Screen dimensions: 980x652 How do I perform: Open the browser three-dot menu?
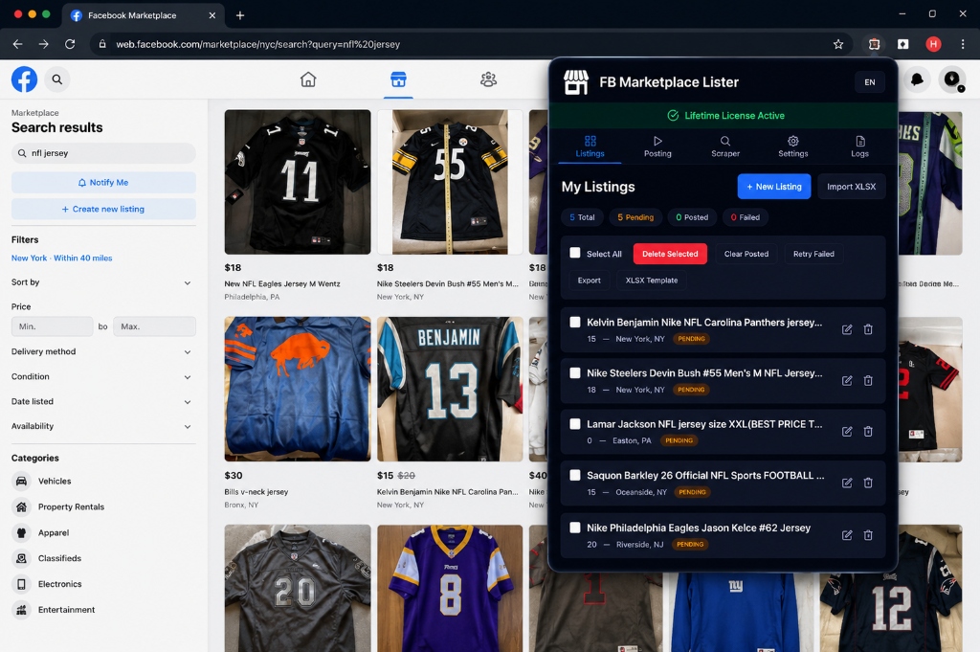click(963, 44)
